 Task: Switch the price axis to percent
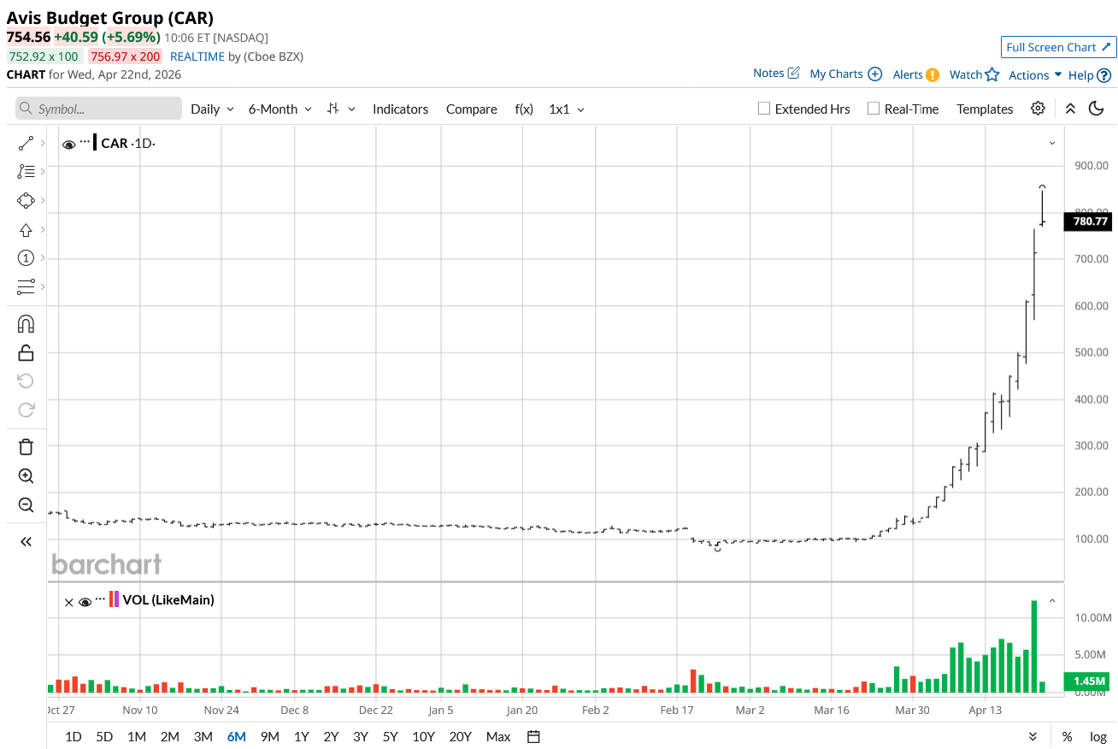(1067, 736)
